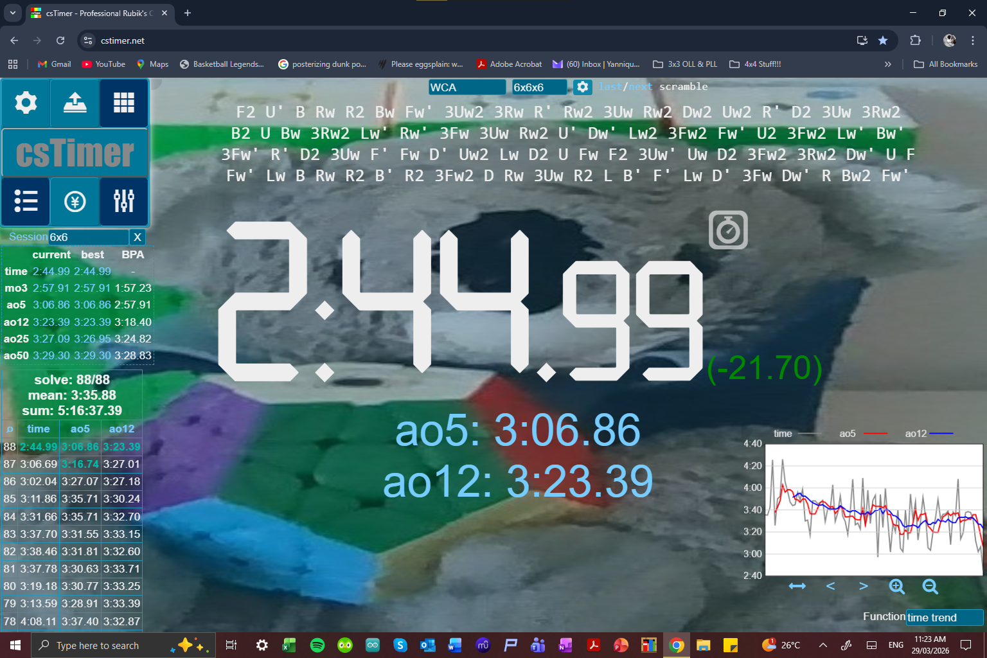
Task: Open the YouTube bookmark
Action: pos(103,64)
